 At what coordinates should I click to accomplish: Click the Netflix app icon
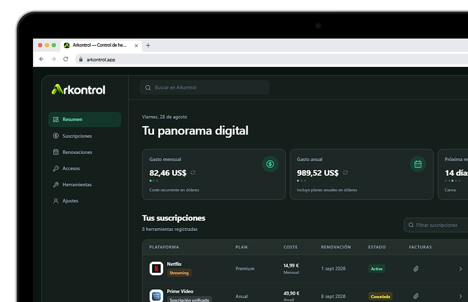pos(156,268)
